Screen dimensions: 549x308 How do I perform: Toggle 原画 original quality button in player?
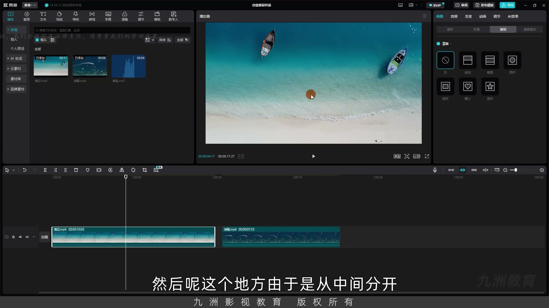coord(397,156)
